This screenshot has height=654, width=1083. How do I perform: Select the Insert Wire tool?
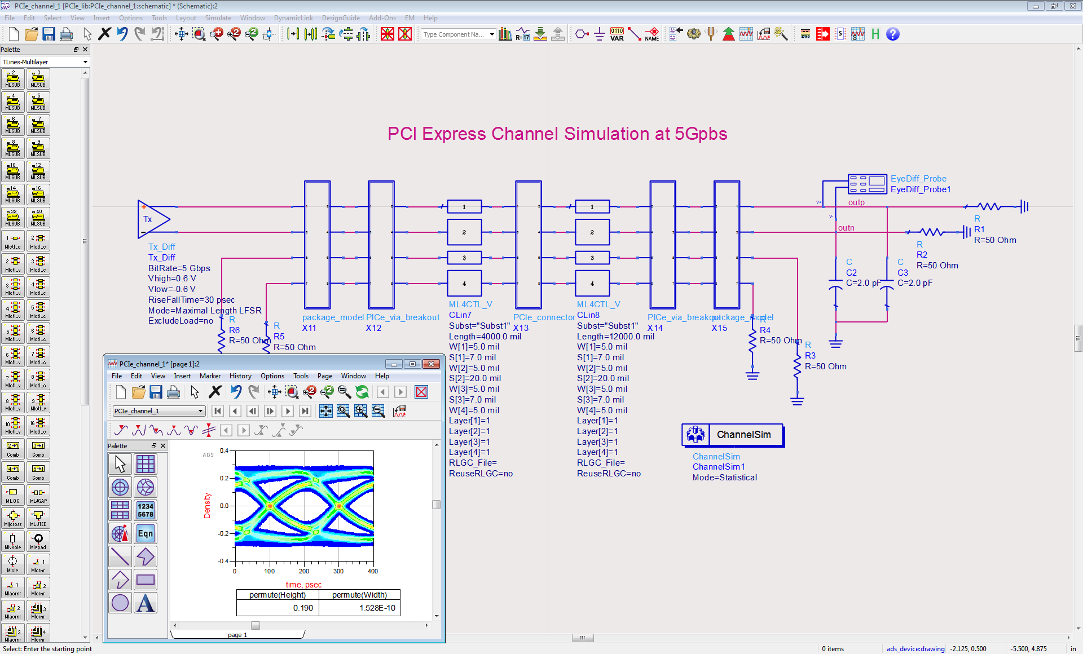click(635, 34)
